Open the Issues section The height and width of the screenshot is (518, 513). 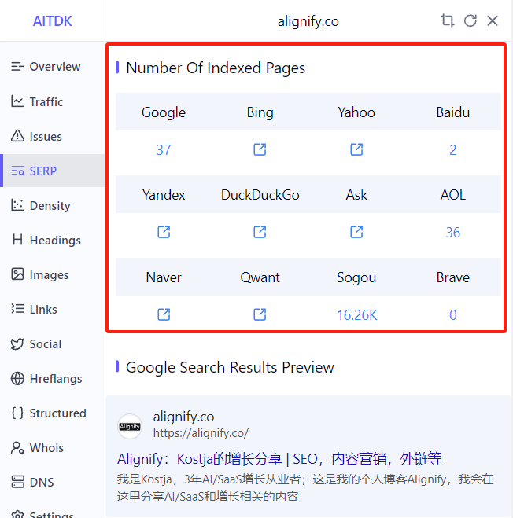(52, 136)
